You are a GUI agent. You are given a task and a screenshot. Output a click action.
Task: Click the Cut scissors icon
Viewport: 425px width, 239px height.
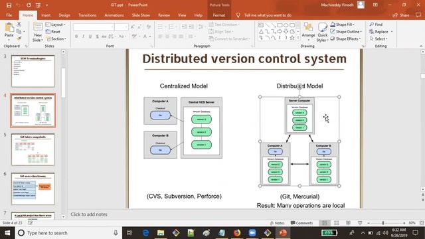19,25
